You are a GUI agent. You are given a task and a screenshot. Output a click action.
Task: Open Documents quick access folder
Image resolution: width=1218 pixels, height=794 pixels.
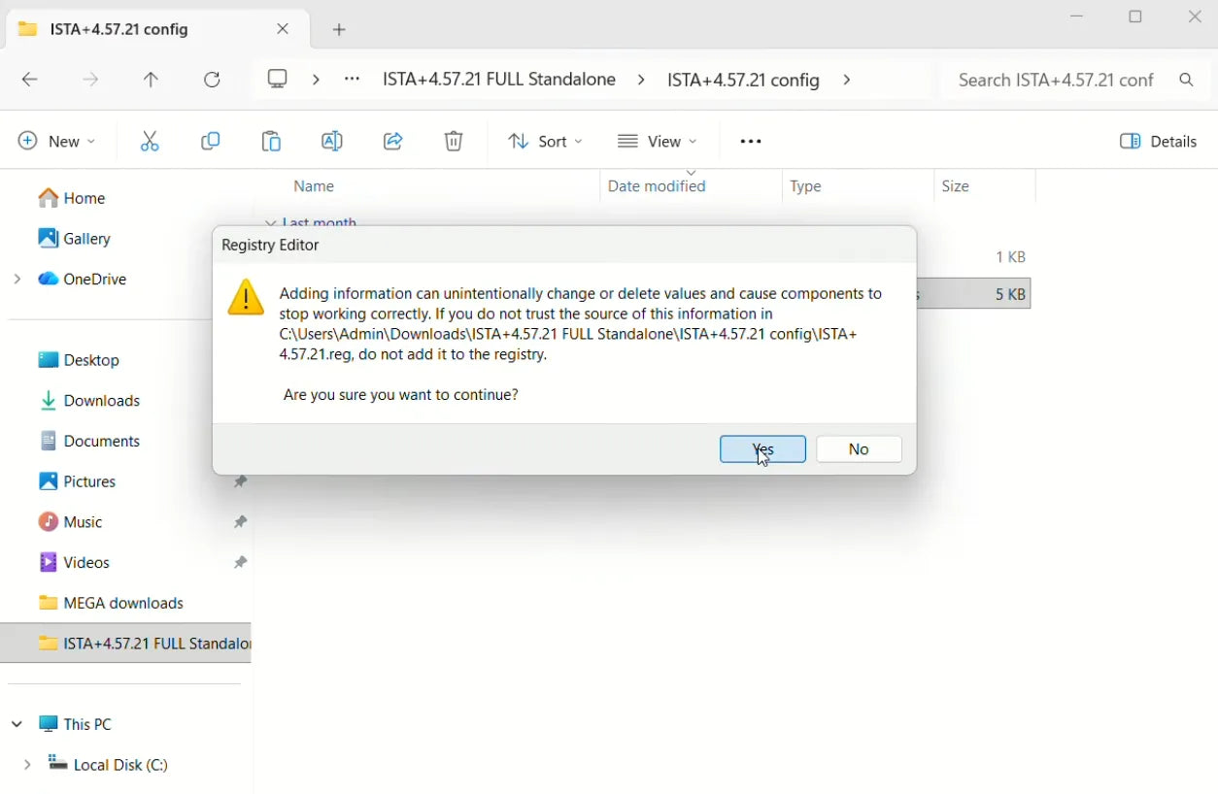pos(89,441)
